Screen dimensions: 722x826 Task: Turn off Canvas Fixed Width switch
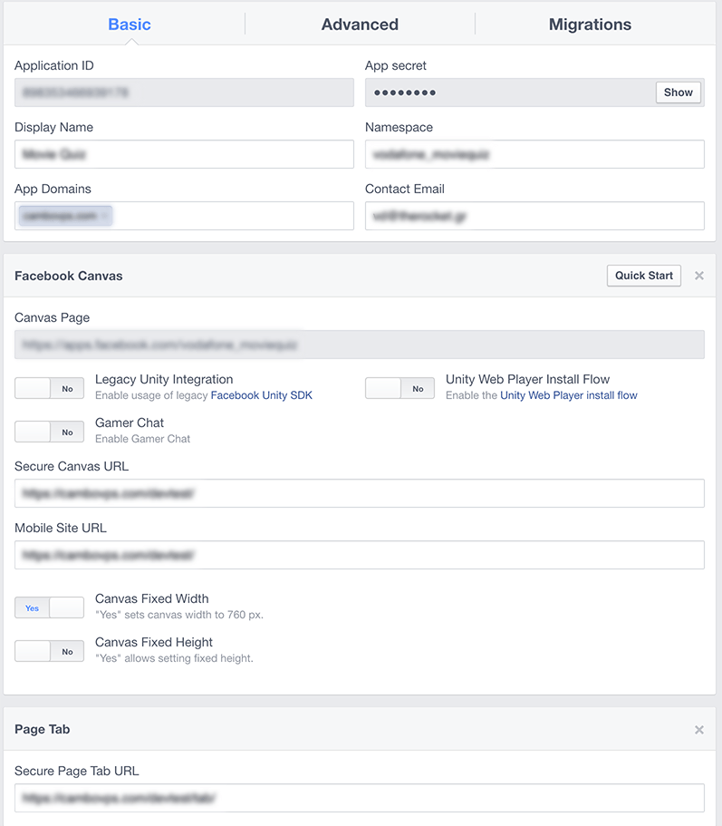tap(50, 607)
